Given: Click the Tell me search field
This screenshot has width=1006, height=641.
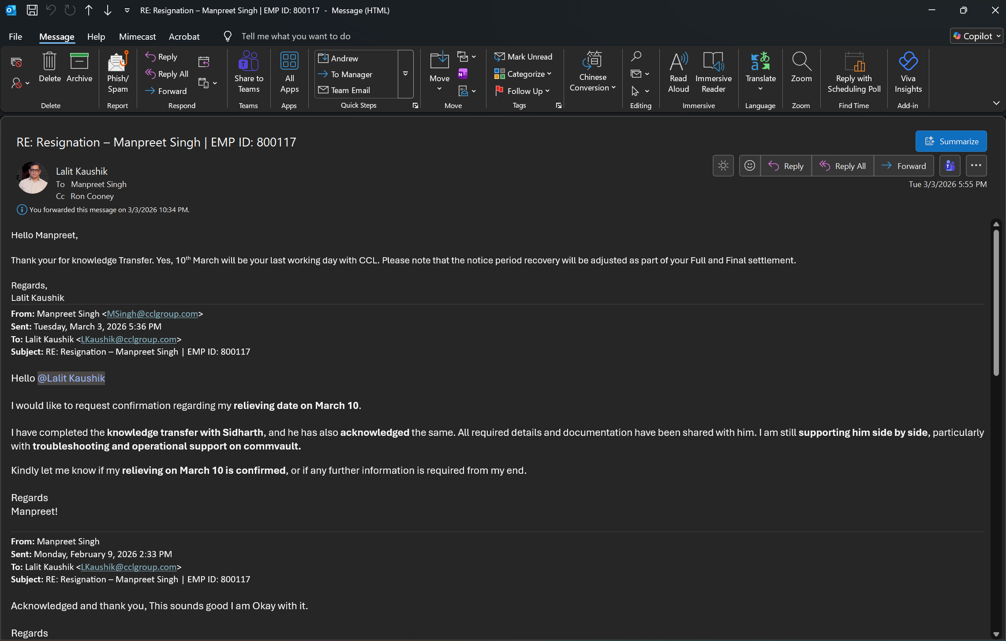Looking at the screenshot, I should [295, 37].
